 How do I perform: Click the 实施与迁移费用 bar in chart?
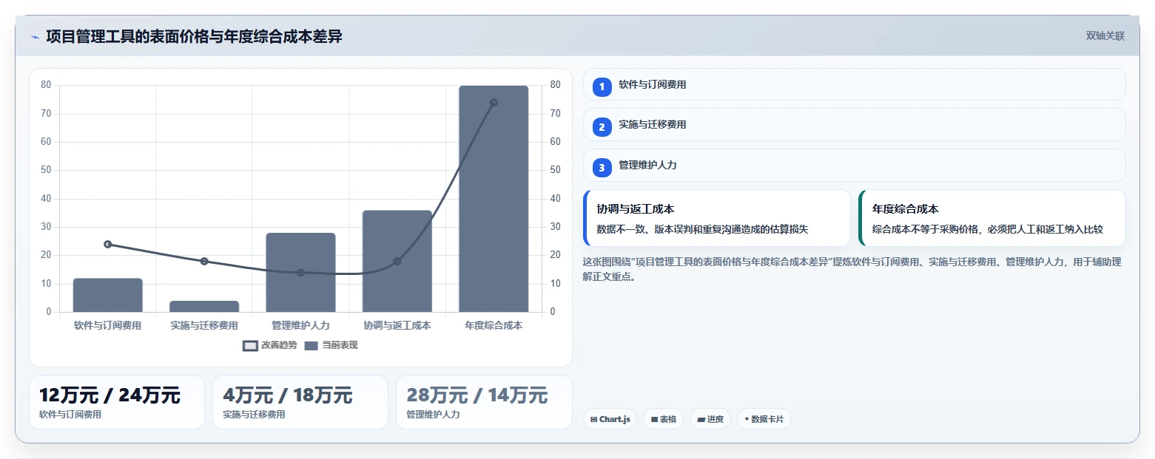click(204, 306)
